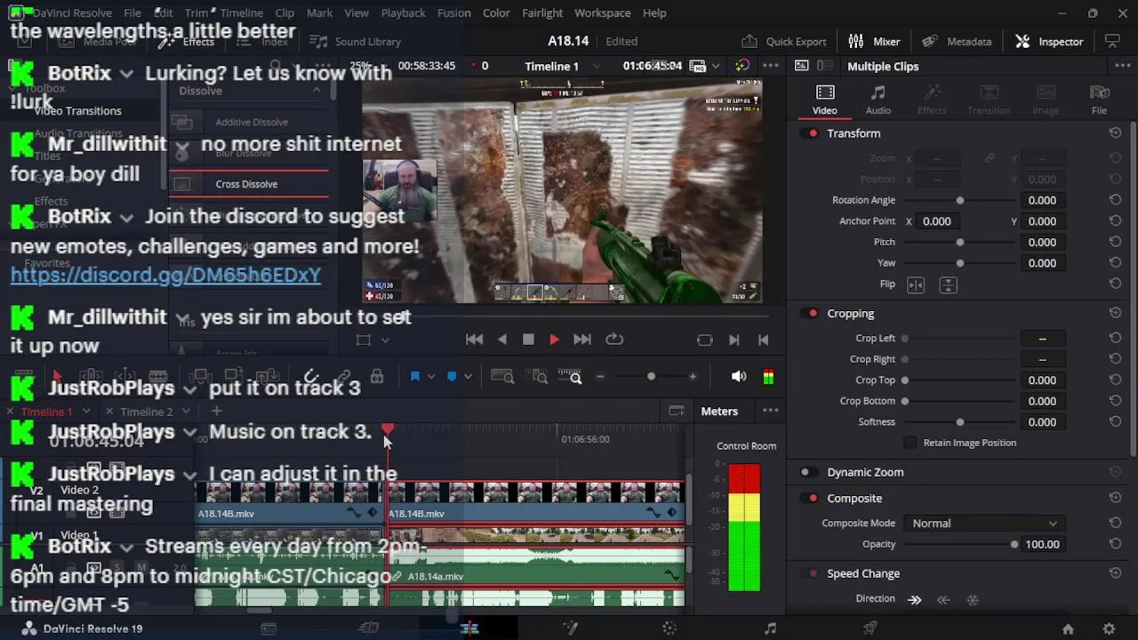Viewport: 1138px width, 640px height.
Task: Open the Composite Mode dropdown
Action: click(x=984, y=524)
